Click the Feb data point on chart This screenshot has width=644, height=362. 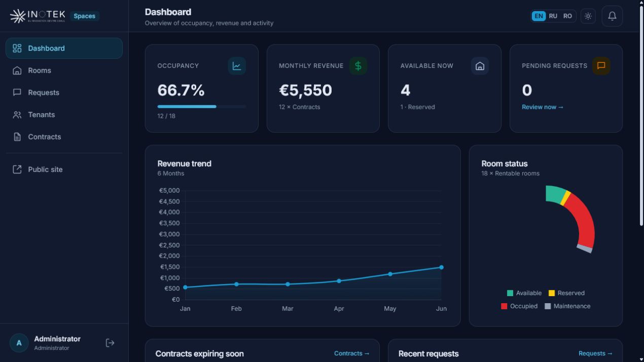click(x=236, y=284)
